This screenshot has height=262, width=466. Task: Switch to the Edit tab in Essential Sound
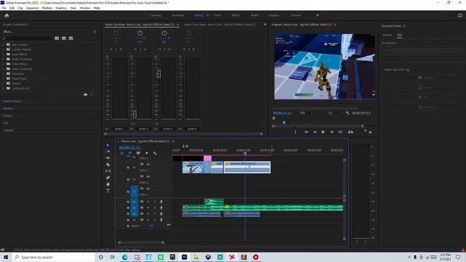[400, 35]
